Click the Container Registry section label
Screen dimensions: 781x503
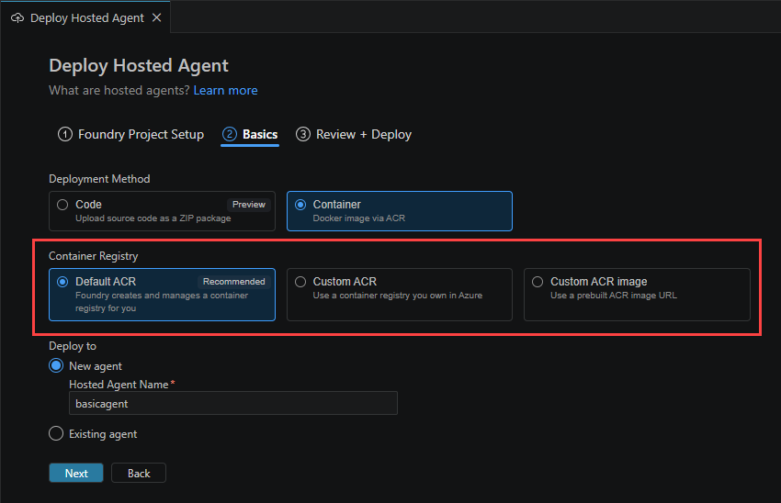(93, 256)
